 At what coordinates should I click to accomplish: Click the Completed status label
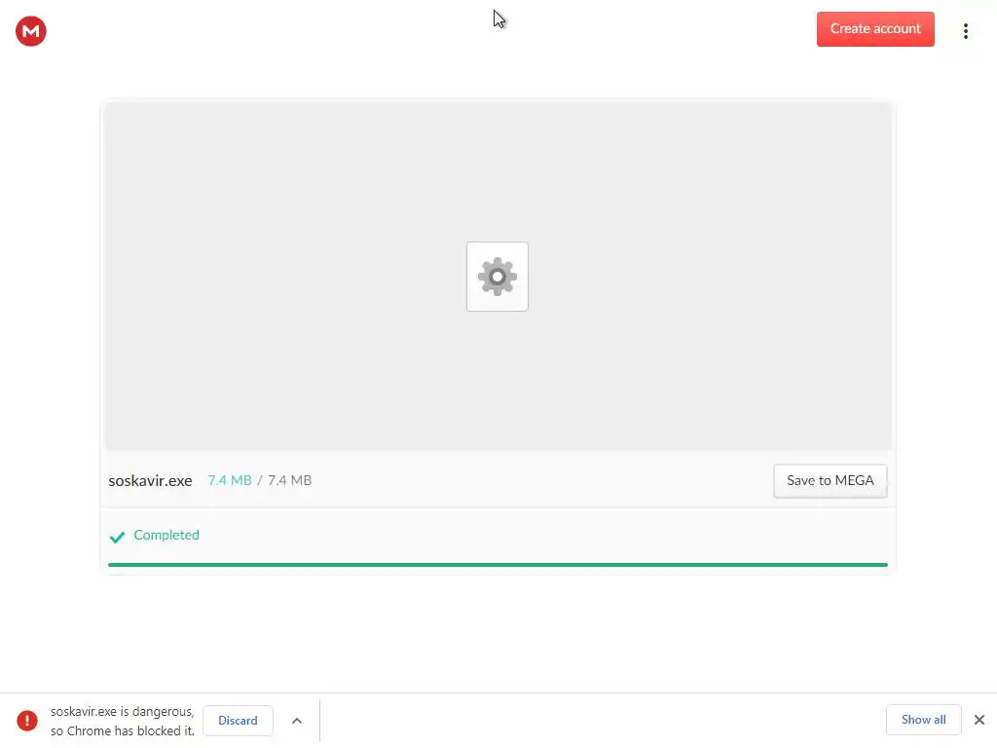(166, 535)
